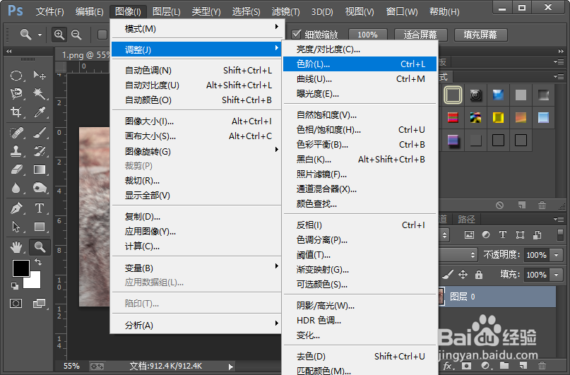The width and height of the screenshot is (570, 375).
Task: Open the 滤镜(T) menu
Action: click(286, 11)
